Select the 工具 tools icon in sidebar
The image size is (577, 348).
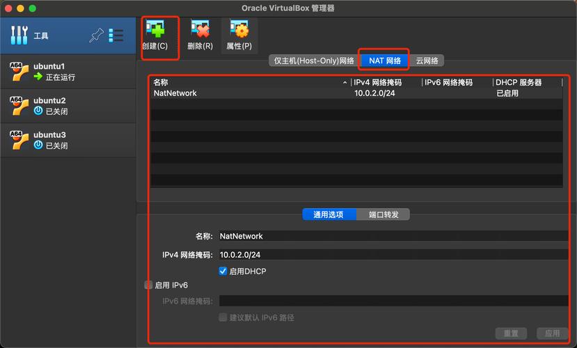pos(19,35)
